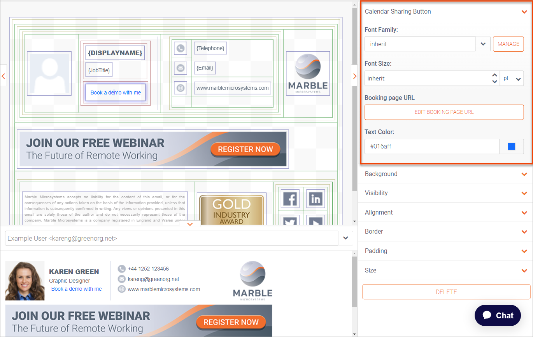Open the Font Family dropdown

tap(483, 44)
